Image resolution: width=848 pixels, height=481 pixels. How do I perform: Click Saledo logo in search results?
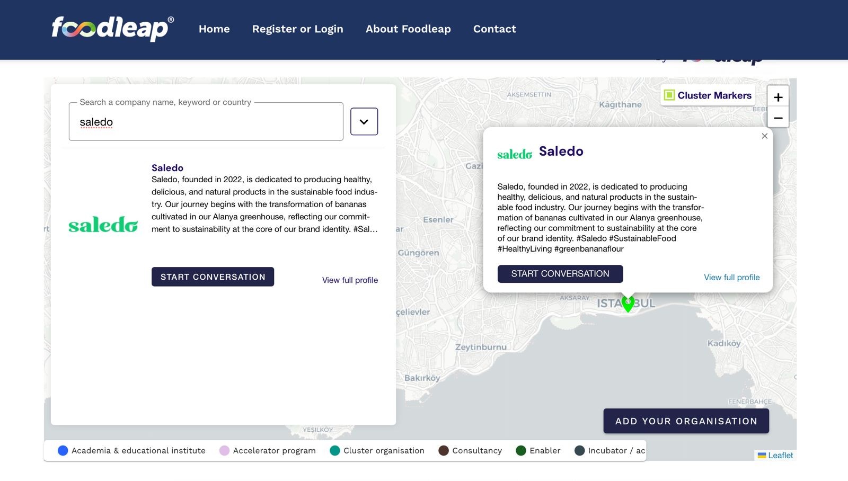coord(103,225)
